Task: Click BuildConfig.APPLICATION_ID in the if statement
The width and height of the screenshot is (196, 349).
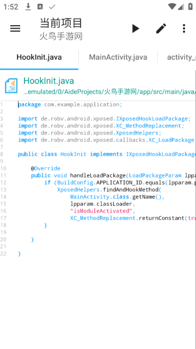Action: click(x=99, y=182)
